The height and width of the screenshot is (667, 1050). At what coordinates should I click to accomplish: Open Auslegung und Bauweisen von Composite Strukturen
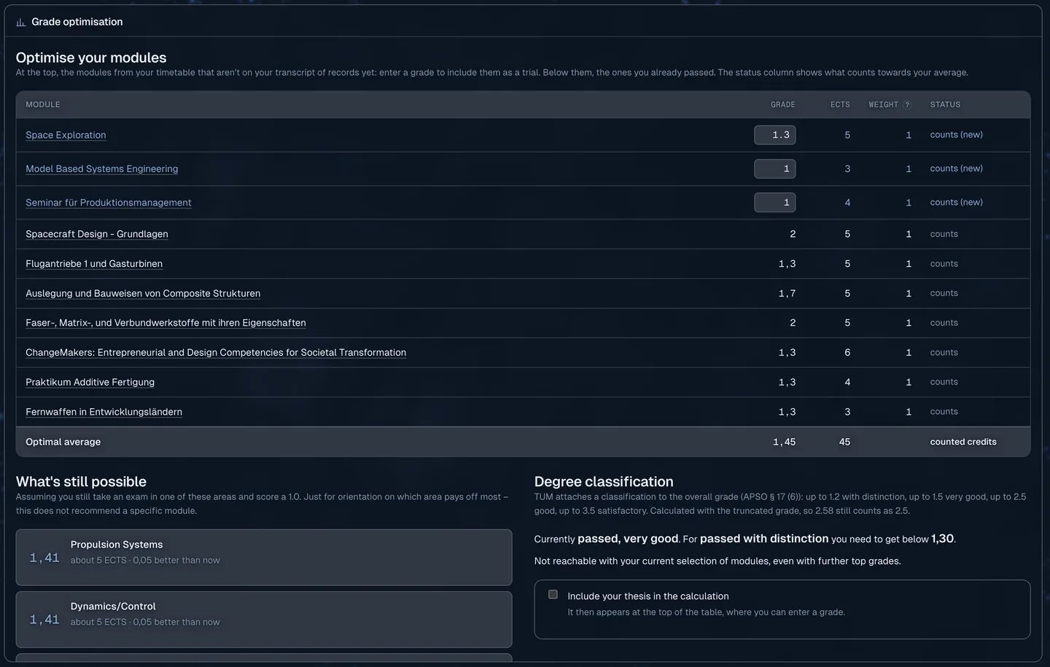pyautogui.click(x=143, y=293)
